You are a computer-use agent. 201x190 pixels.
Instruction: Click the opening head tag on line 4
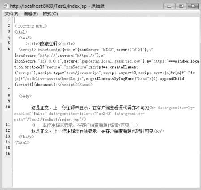pyautogui.click(x=25, y=38)
